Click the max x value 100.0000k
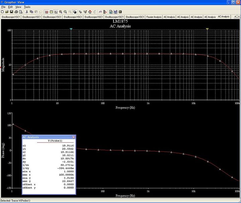 [x=66, y=175]
